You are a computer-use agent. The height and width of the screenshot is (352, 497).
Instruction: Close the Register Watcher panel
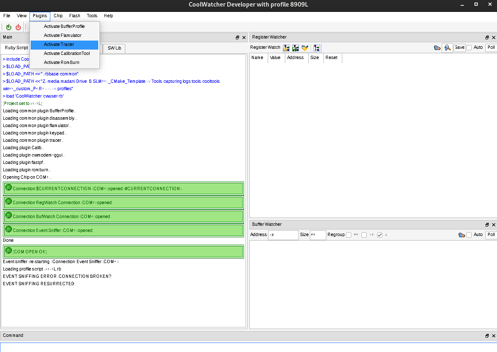coord(494,37)
